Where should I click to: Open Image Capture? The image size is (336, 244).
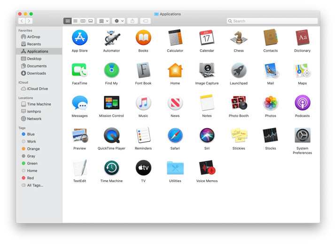tap(207, 70)
